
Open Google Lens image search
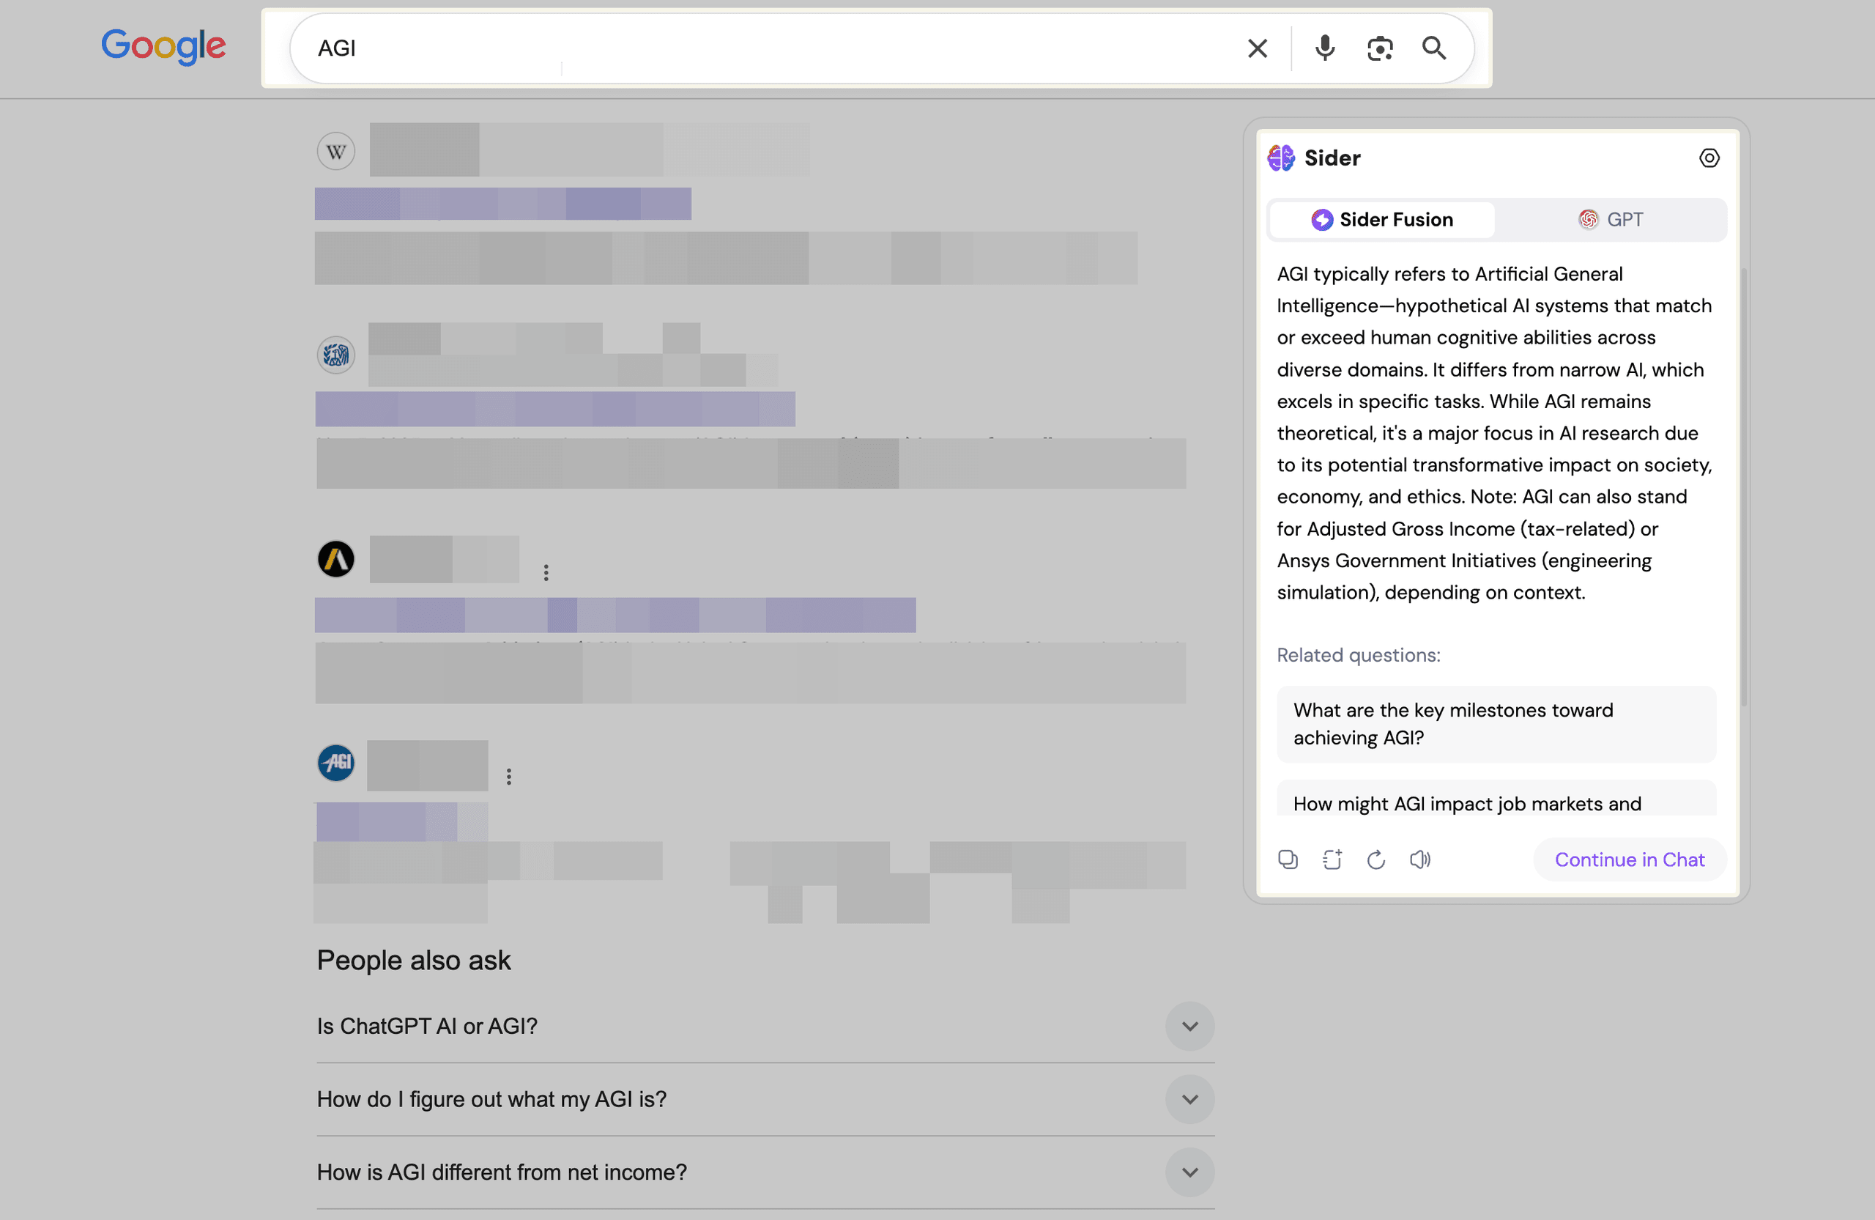click(x=1379, y=49)
